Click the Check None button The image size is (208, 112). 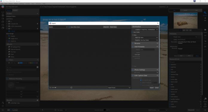point(113,27)
